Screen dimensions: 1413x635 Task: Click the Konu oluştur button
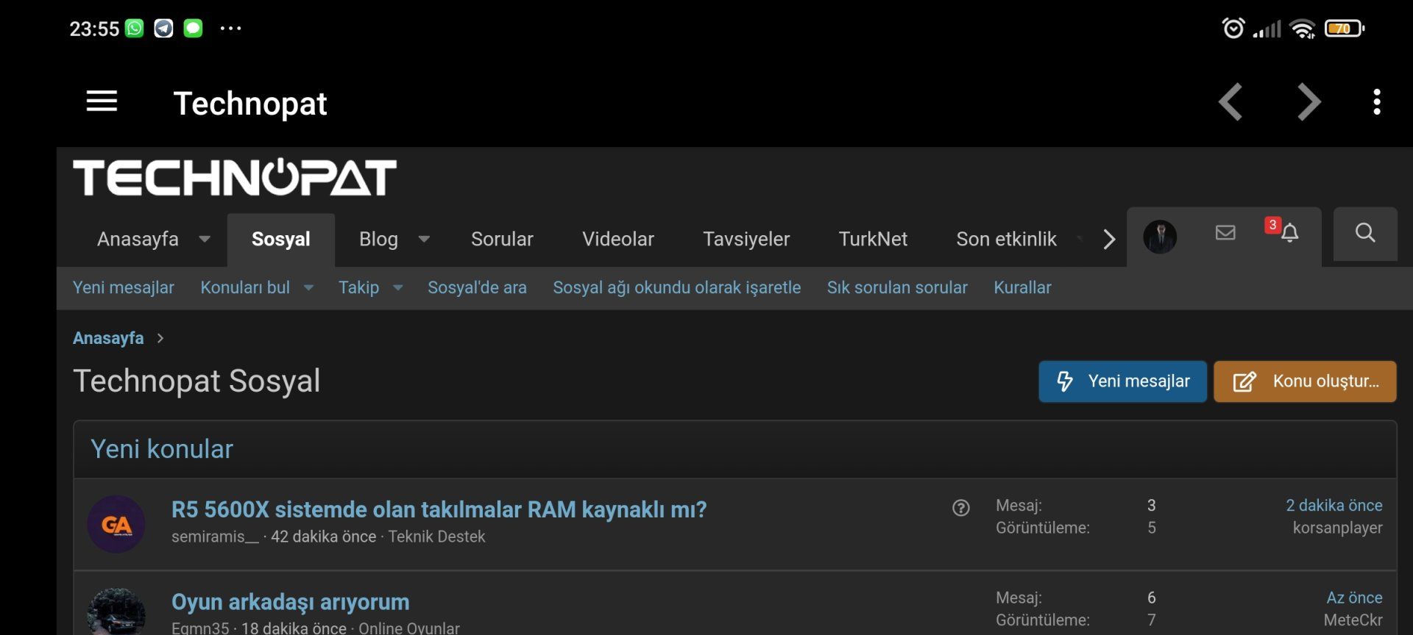[x=1305, y=381]
